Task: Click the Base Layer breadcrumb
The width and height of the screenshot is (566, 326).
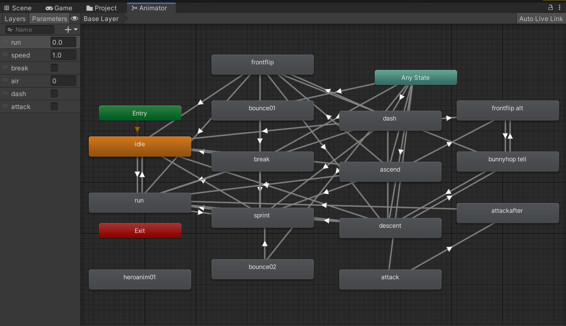Action: click(101, 19)
